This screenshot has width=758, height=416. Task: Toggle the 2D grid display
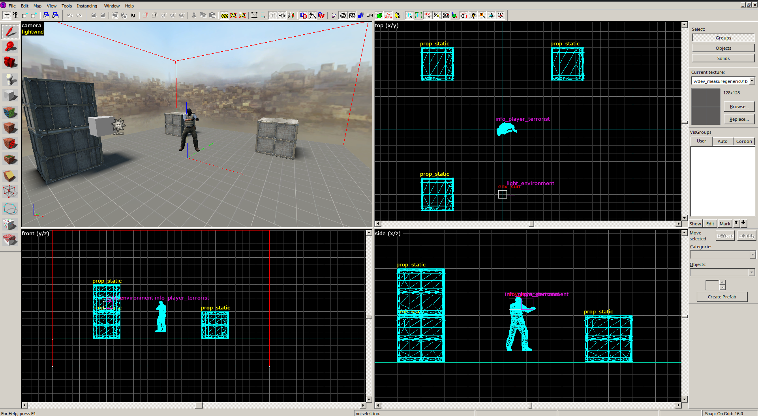[7, 15]
